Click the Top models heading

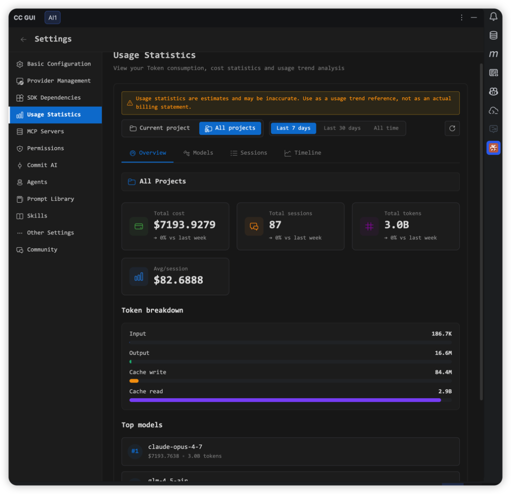tap(142, 425)
